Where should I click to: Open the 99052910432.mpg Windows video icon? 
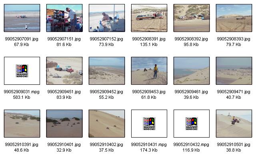(192, 124)
